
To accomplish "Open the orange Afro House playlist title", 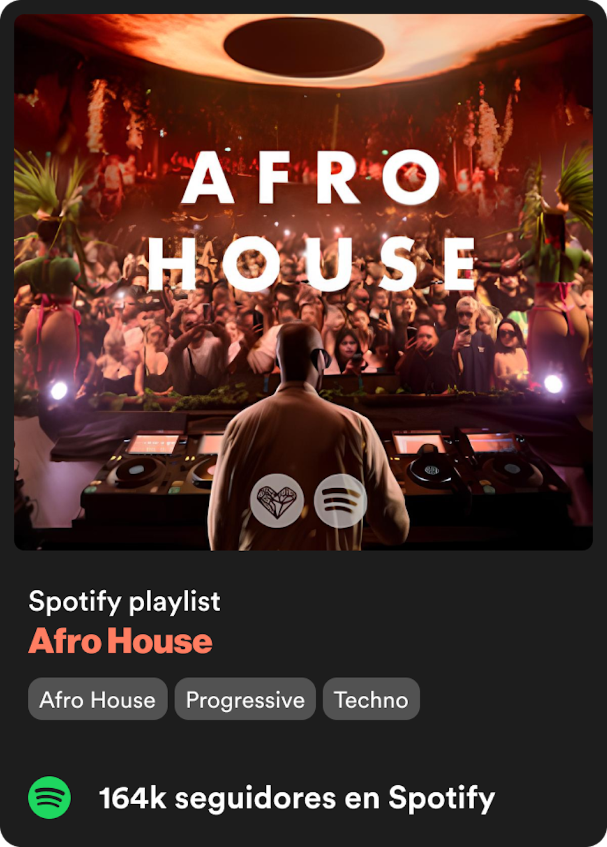I will pos(121,641).
